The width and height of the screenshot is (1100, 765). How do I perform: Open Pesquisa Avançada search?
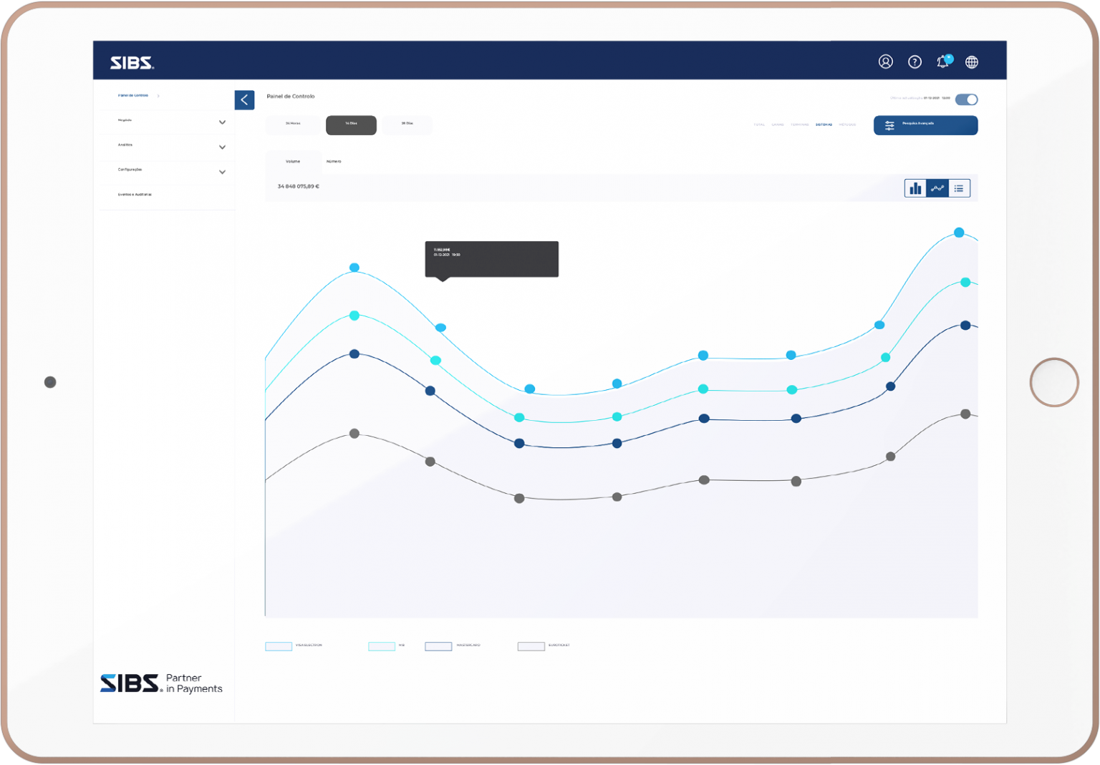point(925,125)
